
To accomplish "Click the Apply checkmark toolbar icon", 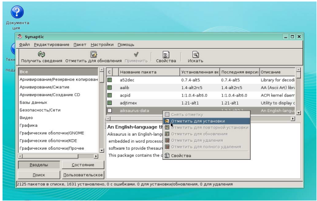I will (136, 54).
